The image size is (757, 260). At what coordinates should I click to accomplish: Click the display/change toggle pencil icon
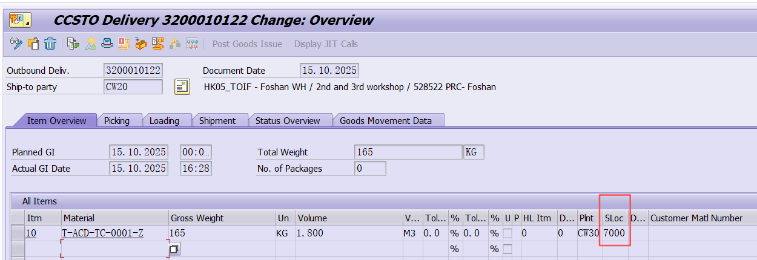pos(16,44)
